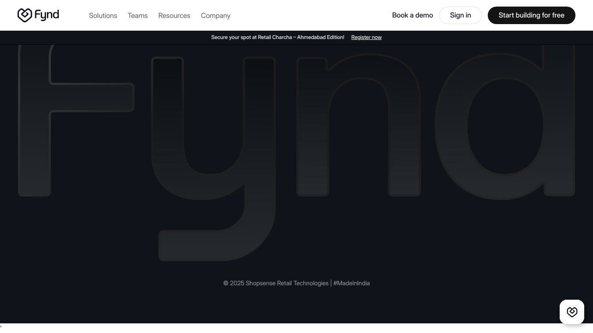
Task: Click the Fynd logo in the header
Action: pos(38,15)
